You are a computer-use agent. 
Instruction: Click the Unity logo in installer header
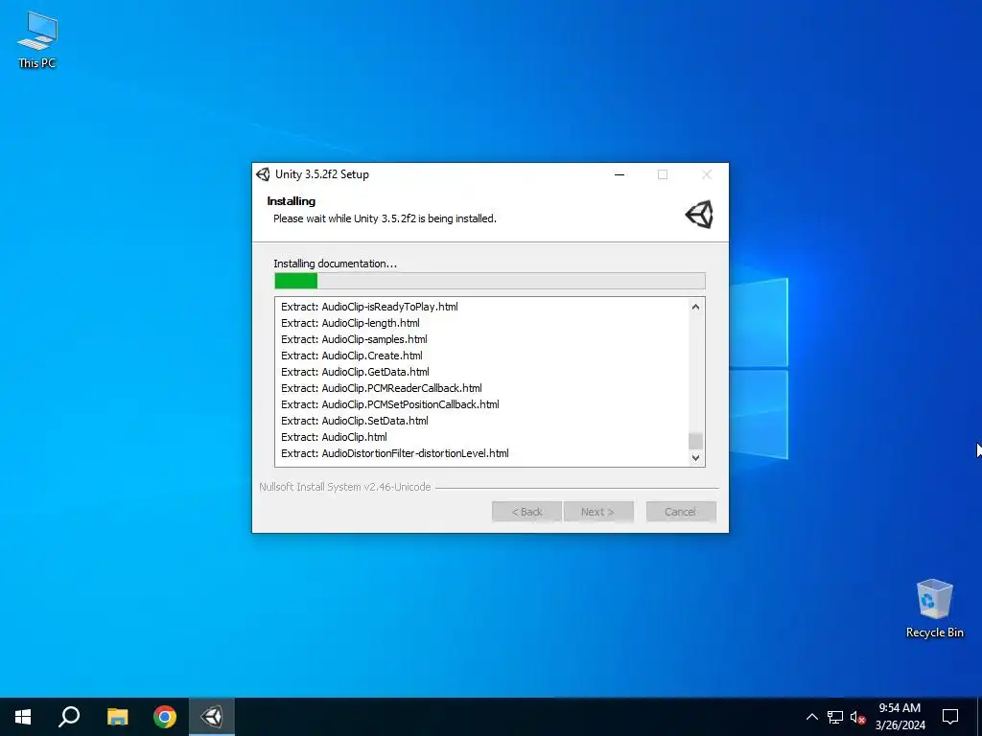[x=699, y=215]
